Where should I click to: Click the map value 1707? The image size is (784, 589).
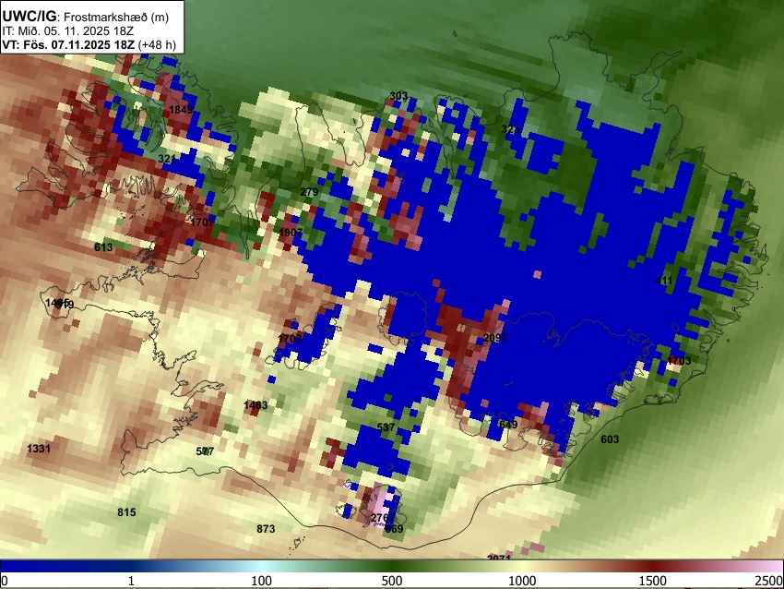pos(202,222)
